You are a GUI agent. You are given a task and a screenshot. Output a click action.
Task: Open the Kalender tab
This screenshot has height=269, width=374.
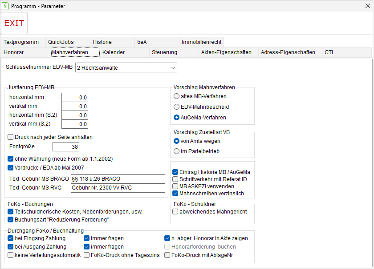tap(125, 52)
